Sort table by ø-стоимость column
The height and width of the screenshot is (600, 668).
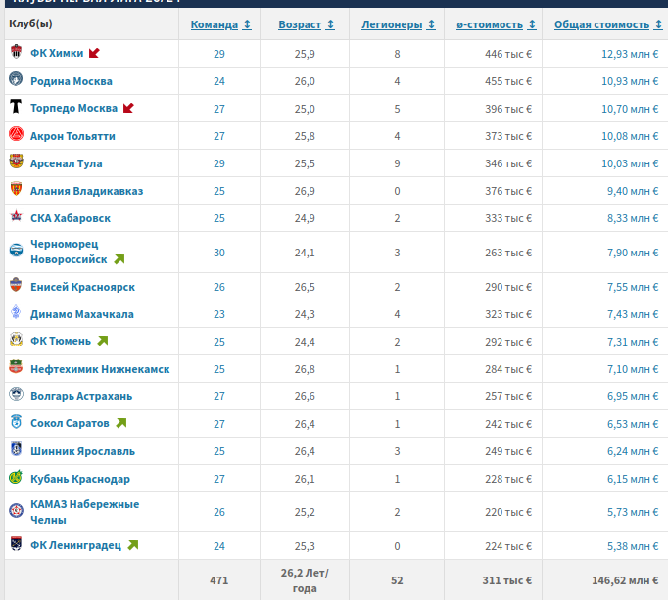[x=496, y=24]
